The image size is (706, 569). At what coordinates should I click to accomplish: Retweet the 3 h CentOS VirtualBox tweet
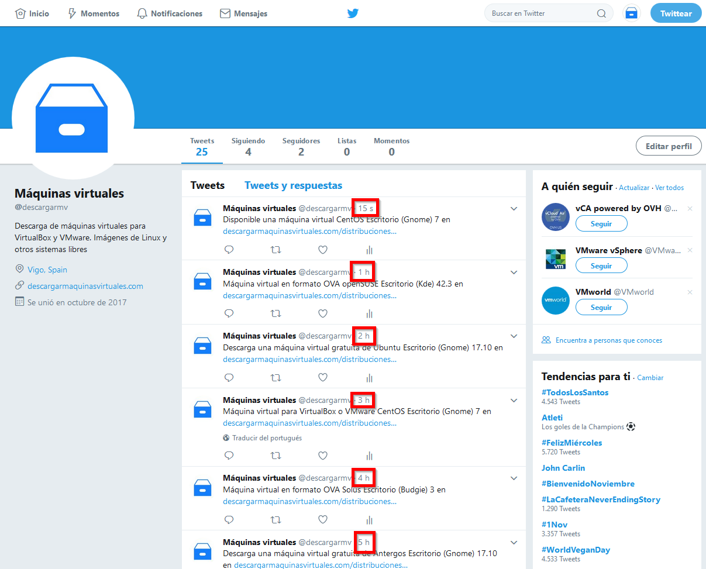click(275, 456)
